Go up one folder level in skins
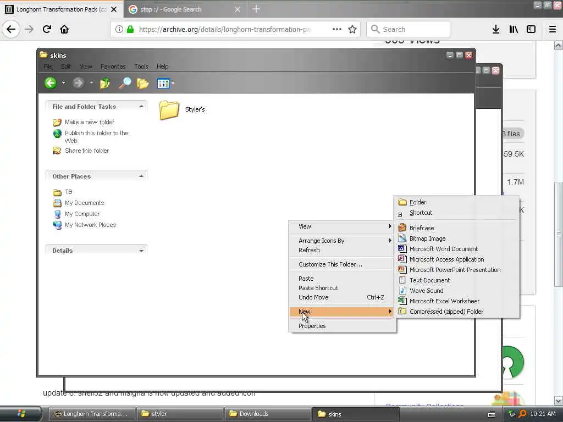Viewport: 563px width, 422px height. (105, 84)
